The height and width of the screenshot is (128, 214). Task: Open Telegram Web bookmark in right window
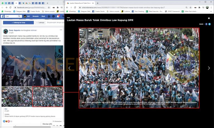point(84,11)
